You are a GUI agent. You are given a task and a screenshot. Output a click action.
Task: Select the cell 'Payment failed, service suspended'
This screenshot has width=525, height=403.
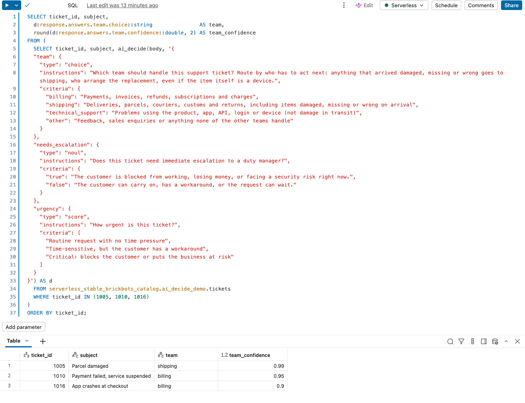111,376
